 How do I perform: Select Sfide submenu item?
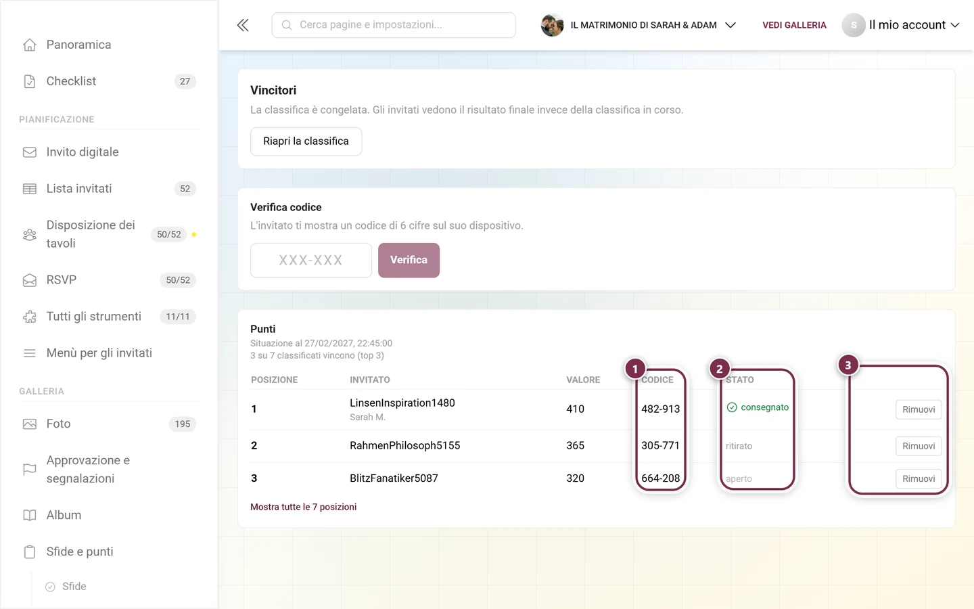[x=74, y=587]
